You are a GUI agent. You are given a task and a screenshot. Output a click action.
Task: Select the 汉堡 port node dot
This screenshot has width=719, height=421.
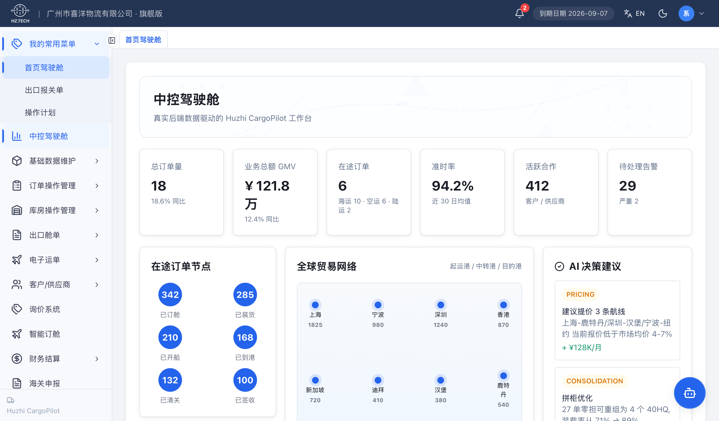coord(441,380)
